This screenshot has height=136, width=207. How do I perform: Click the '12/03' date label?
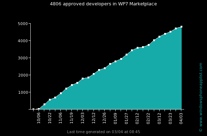coord(82,118)
